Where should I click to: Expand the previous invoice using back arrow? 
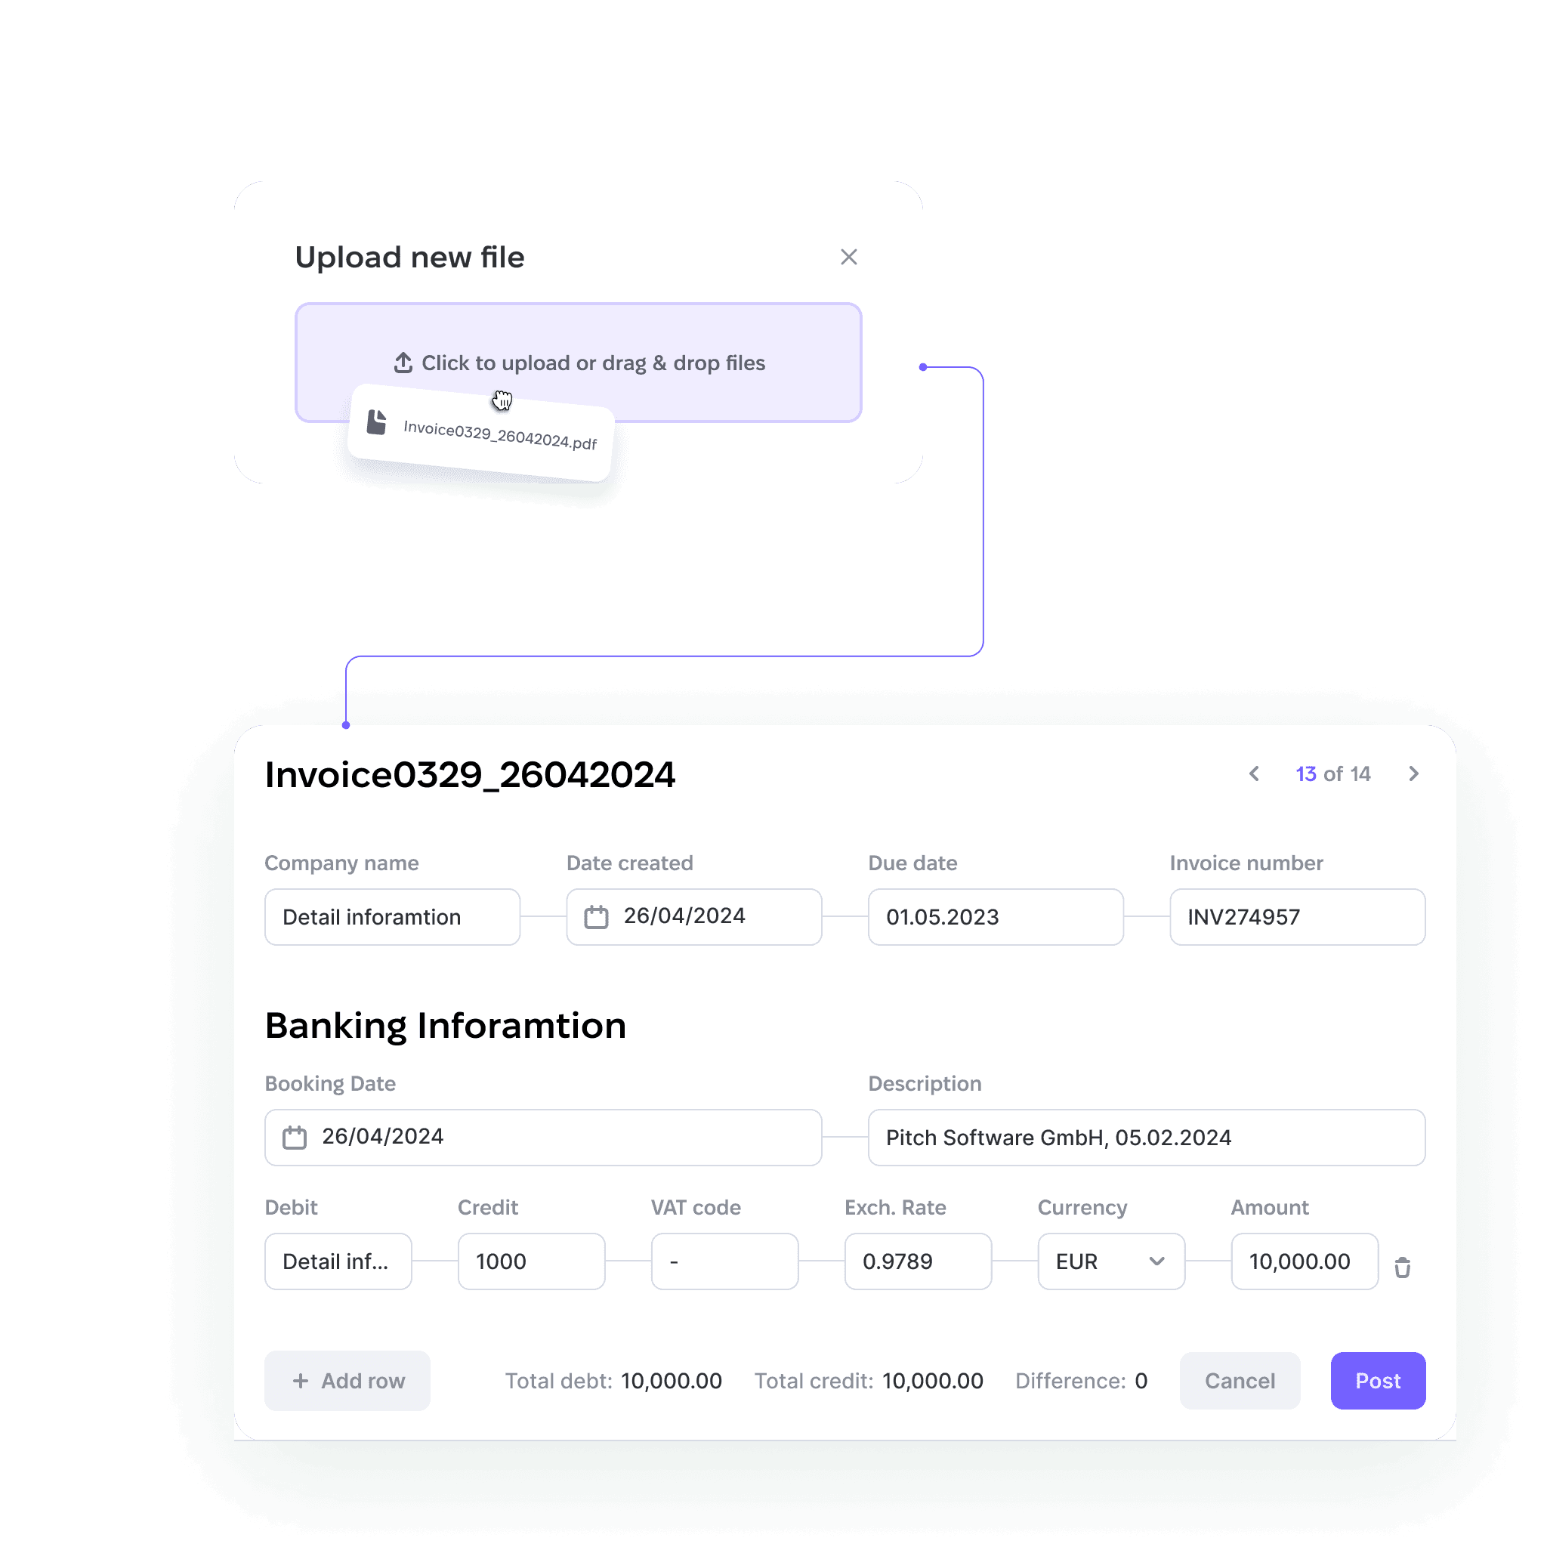tap(1254, 775)
